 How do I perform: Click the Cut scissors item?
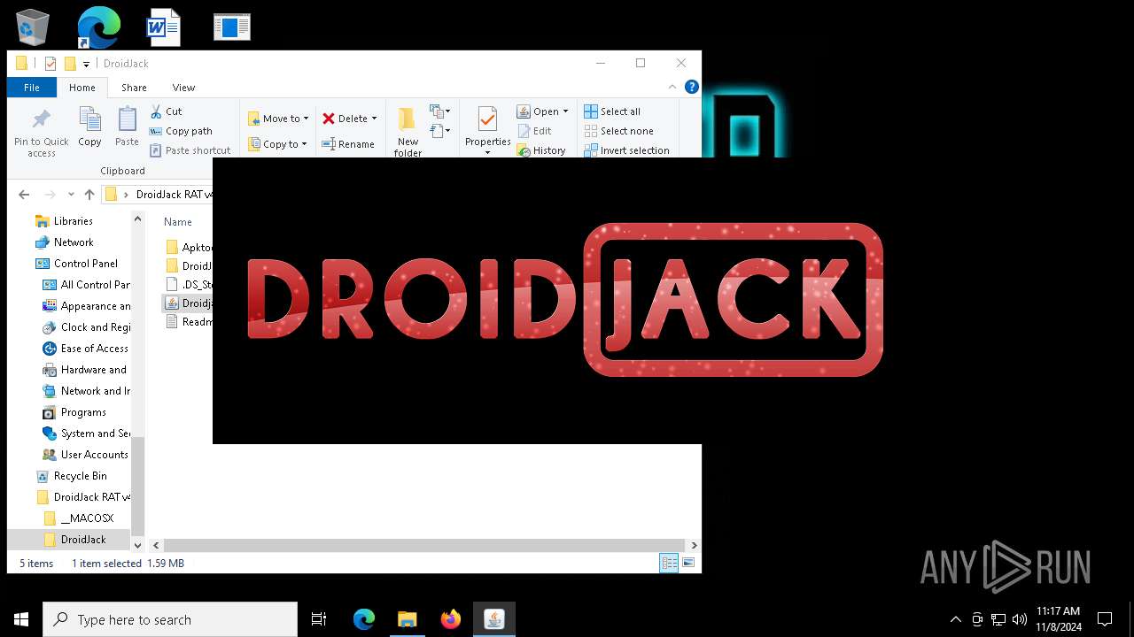[166, 111]
